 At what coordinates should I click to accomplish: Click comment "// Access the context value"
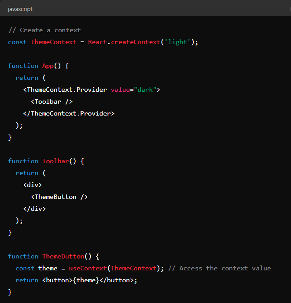pyautogui.click(x=219, y=269)
